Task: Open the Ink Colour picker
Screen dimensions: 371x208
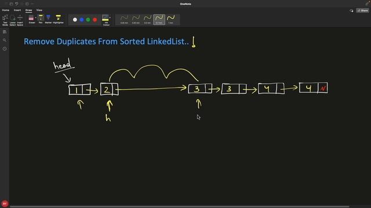Action: click(106, 20)
